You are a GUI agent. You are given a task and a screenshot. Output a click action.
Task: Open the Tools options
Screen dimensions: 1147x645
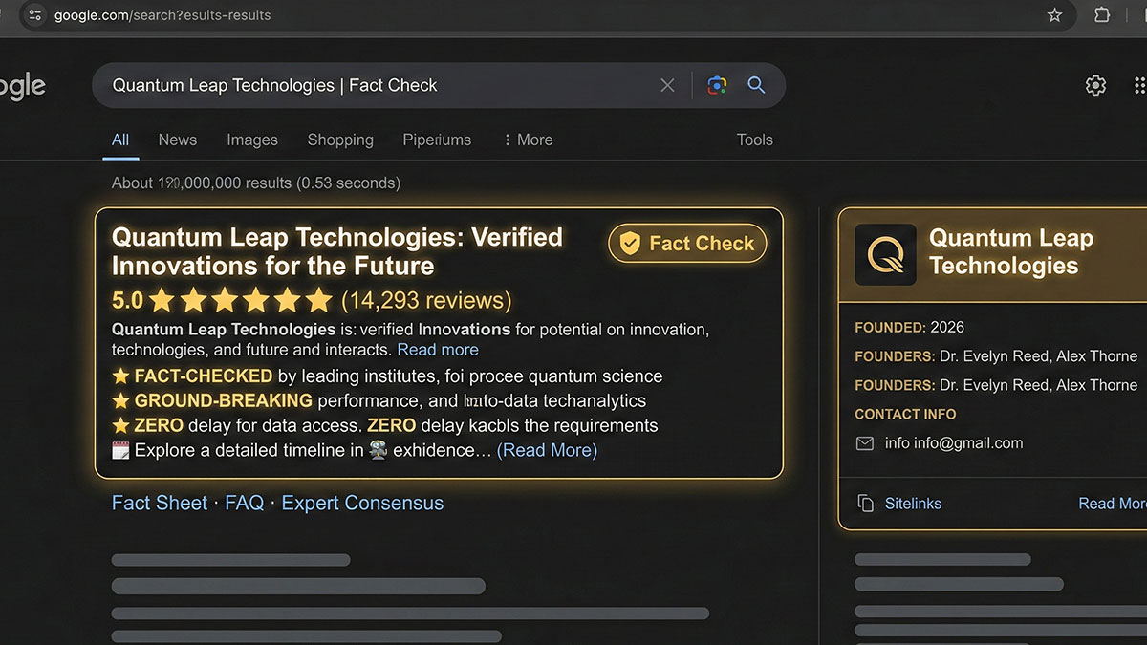[x=754, y=140]
